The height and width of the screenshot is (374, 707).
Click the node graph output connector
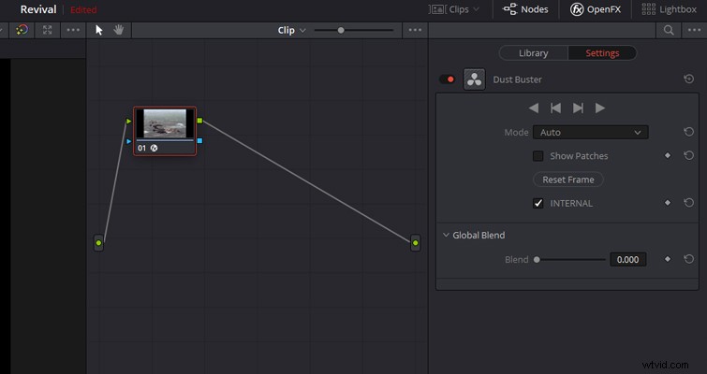tap(415, 243)
